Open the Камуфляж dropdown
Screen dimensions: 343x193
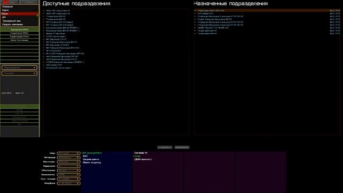coord(69,183)
